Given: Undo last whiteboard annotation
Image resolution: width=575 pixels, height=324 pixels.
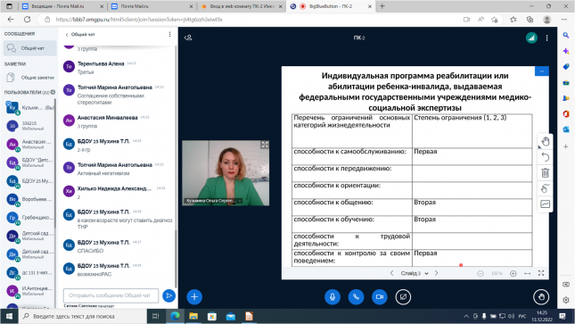Looking at the screenshot, I should coord(546,157).
